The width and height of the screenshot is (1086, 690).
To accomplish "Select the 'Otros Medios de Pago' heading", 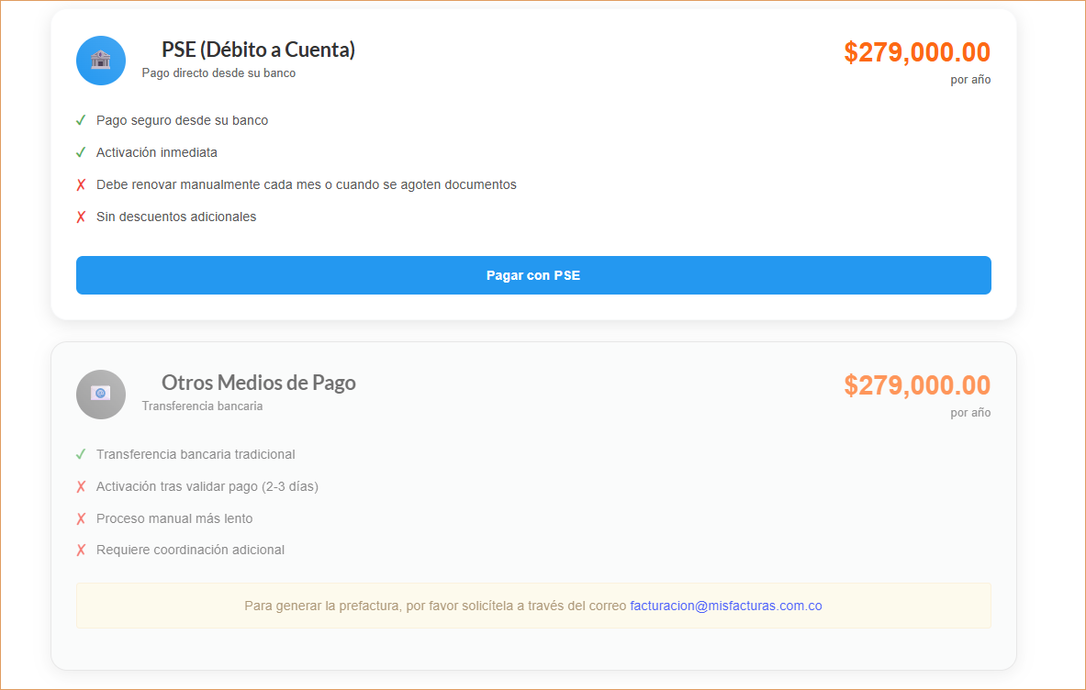I will [258, 383].
